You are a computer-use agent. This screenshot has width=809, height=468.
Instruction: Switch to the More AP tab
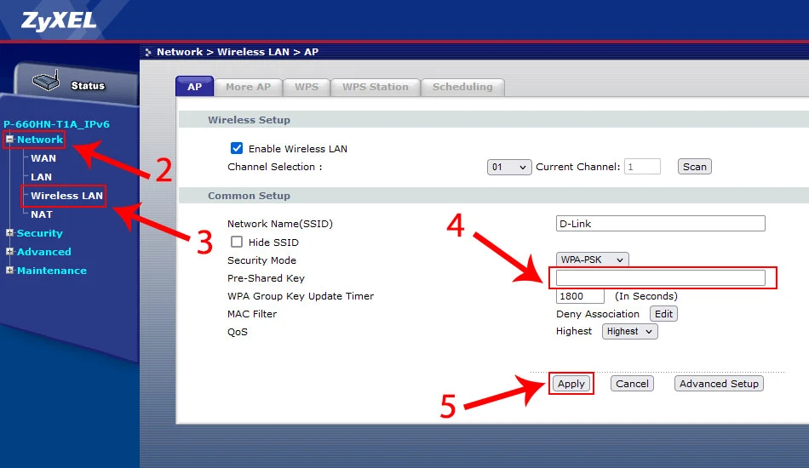coord(248,87)
